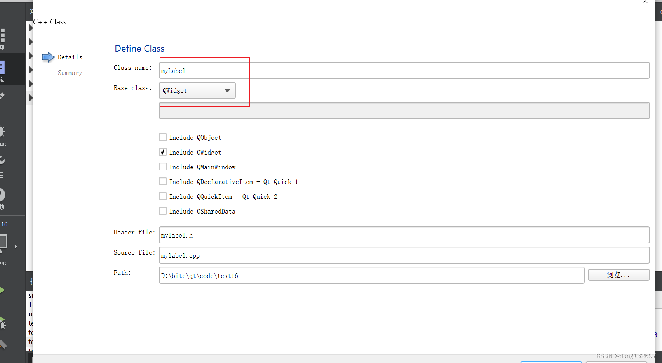Select the Details wizard step

(x=70, y=57)
